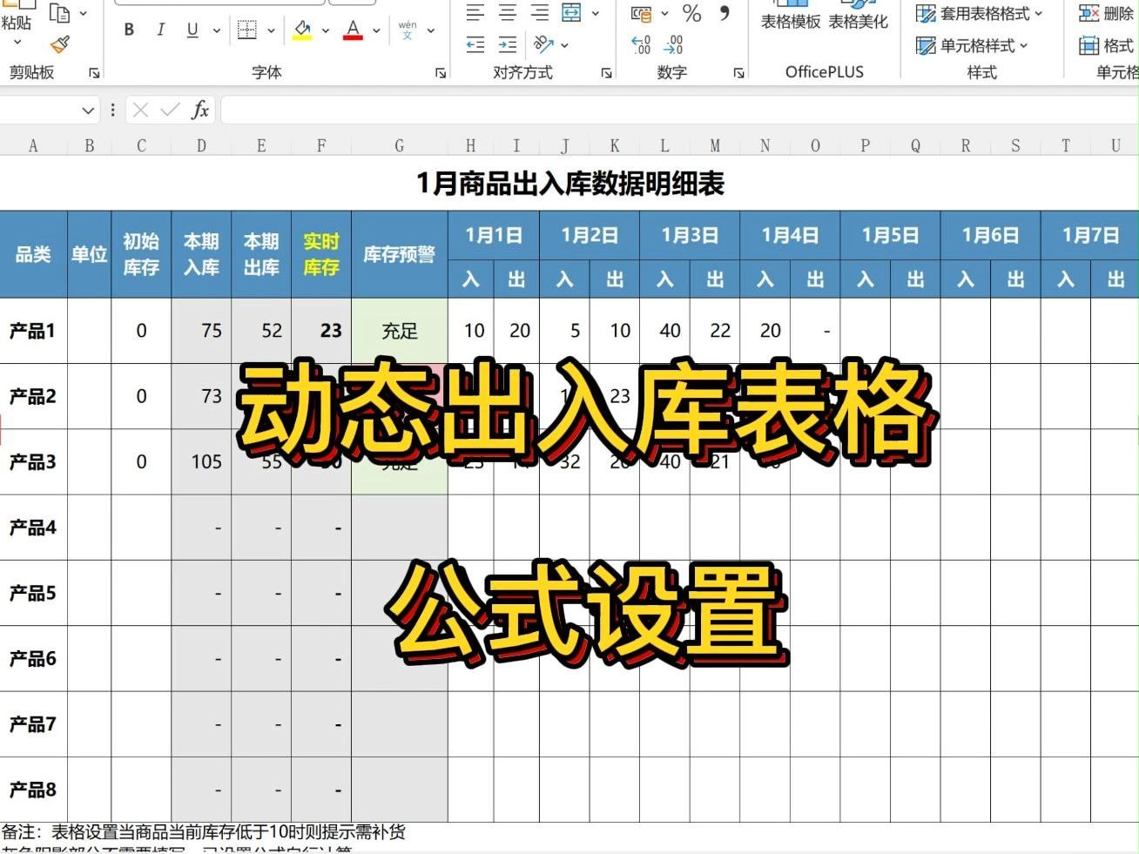Click the 实时库存 header cell

point(321,254)
